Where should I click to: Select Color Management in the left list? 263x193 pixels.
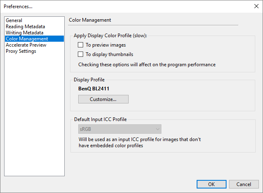pyautogui.click(x=27, y=39)
